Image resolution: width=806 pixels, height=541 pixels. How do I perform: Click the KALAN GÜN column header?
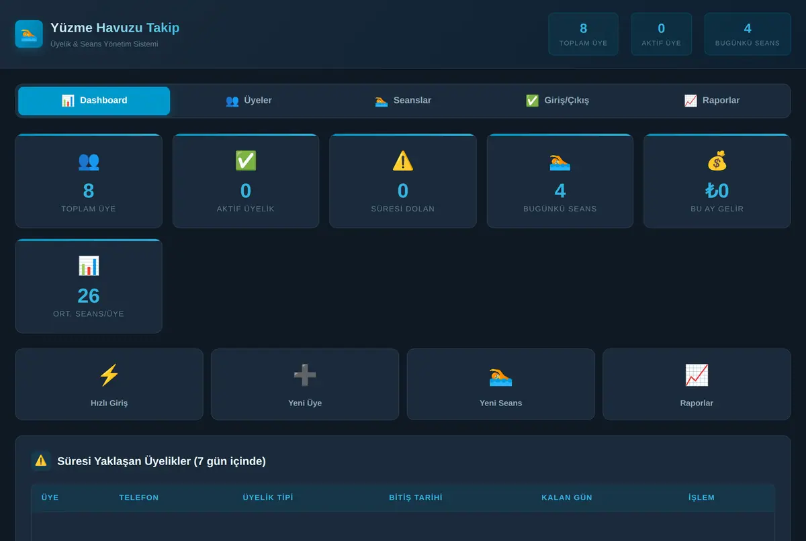point(567,498)
